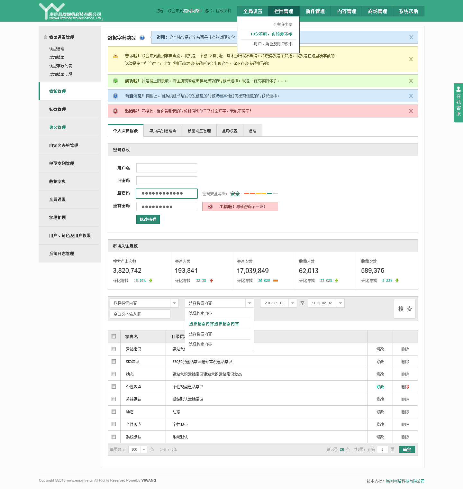
Task: Select 用户、角色及用户权限 in the 栏目管理 submenu
Action: point(273,44)
